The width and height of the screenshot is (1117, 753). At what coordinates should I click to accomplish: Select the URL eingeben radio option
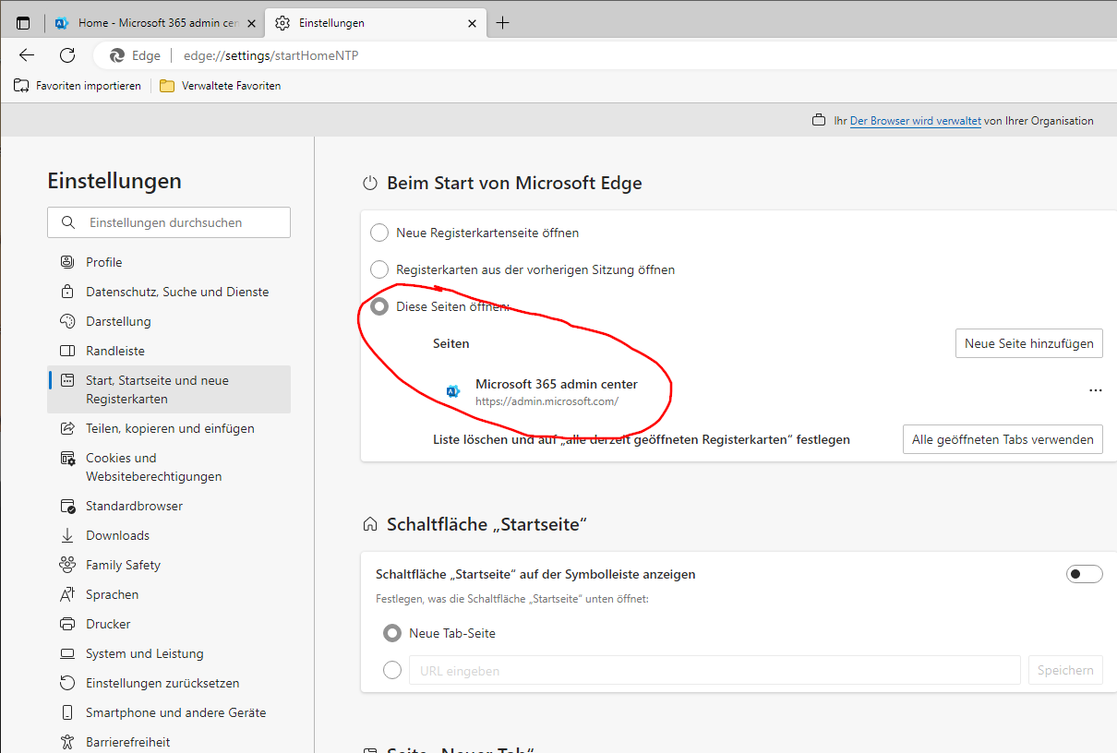pyautogui.click(x=392, y=670)
